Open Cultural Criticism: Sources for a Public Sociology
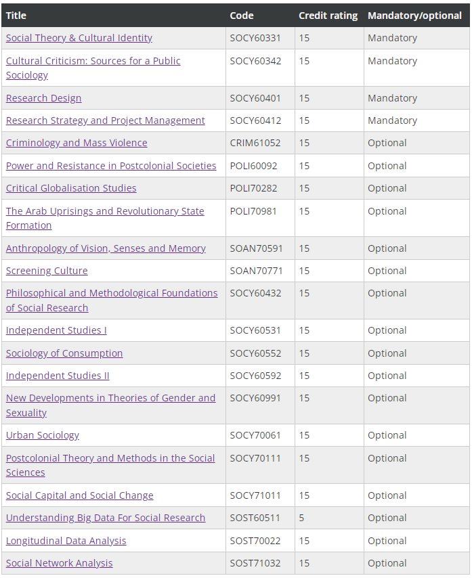 [93, 61]
